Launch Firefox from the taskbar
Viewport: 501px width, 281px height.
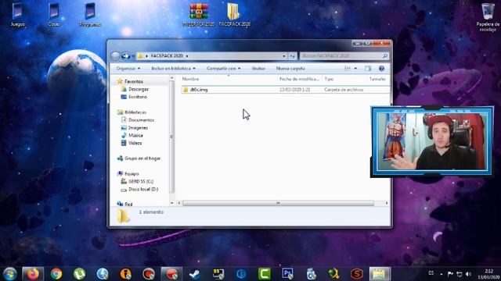coord(33,274)
